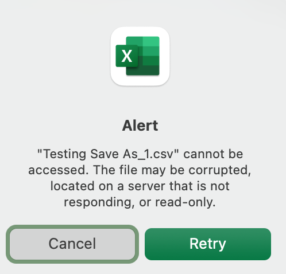286x274 pixels.
Task: Dismiss the alert with Cancel
Action: pyautogui.click(x=72, y=244)
